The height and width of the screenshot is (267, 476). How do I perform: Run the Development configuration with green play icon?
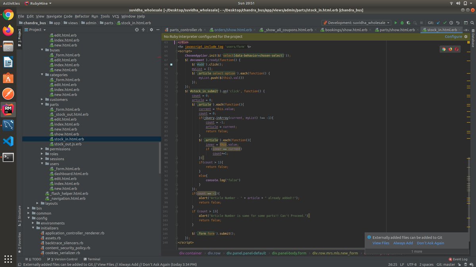click(395, 23)
